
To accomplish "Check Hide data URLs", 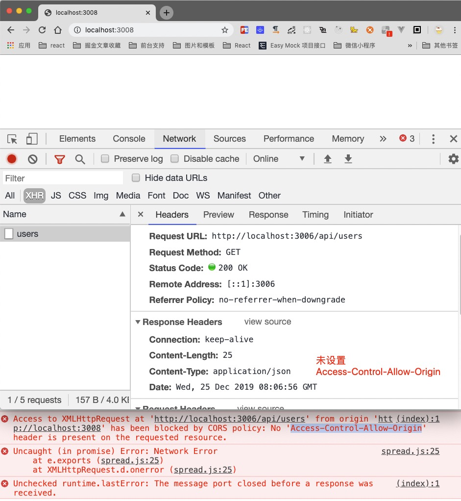I will click(136, 178).
